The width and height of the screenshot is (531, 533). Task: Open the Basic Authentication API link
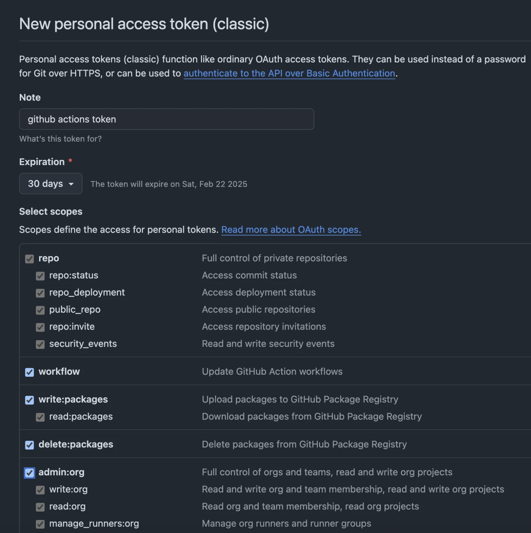289,73
